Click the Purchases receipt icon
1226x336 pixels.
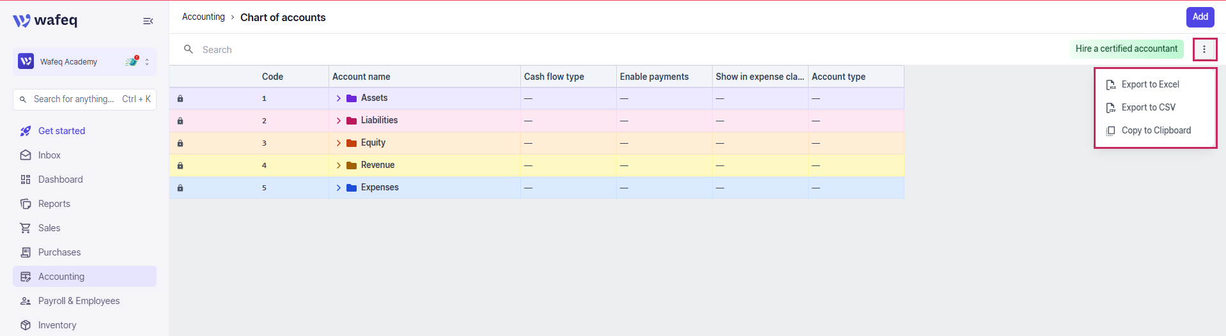(x=26, y=252)
